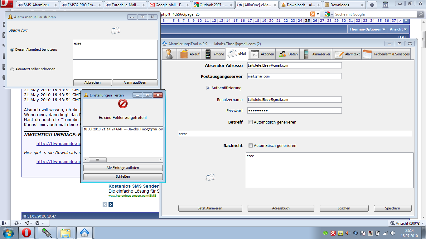This screenshot has height=239, width=426.
Task: Click the 'Jetzt Alarmieren' button
Action: (x=210, y=208)
